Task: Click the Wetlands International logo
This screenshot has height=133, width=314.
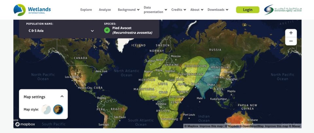Action: point(32,10)
